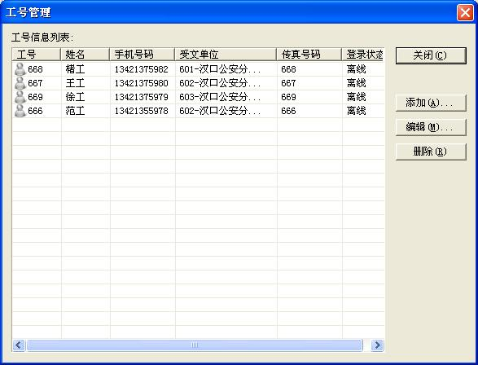Viewport: 478px width, 365px height.
Task: Click the 关闭(C) button
Action: pos(431,55)
